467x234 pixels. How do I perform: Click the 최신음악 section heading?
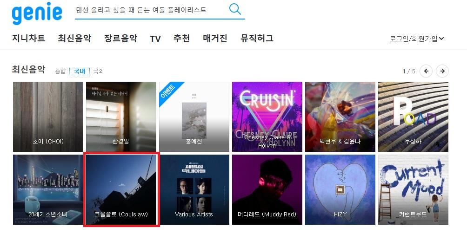tap(28, 70)
